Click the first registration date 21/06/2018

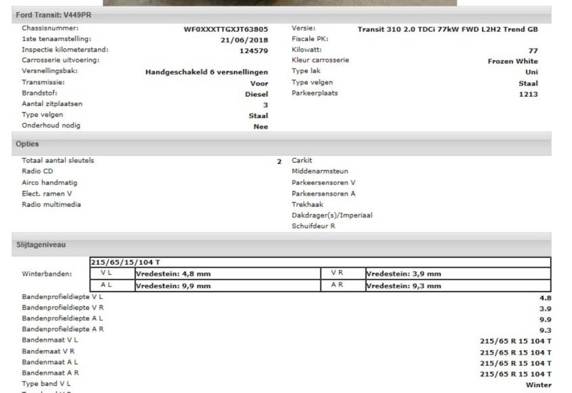click(244, 40)
